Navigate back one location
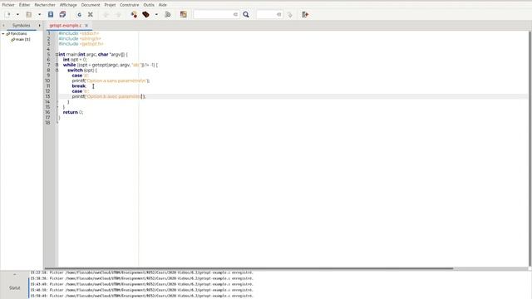 [x=106, y=15]
